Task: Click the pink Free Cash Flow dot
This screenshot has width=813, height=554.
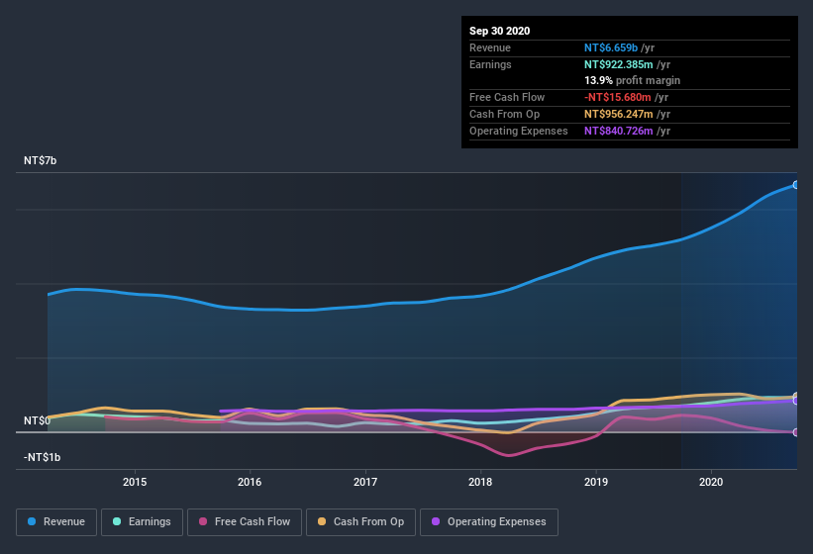Action: pos(203,521)
